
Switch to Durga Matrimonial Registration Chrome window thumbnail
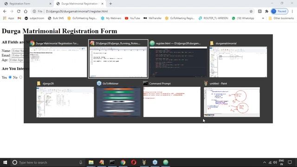tap(58, 59)
